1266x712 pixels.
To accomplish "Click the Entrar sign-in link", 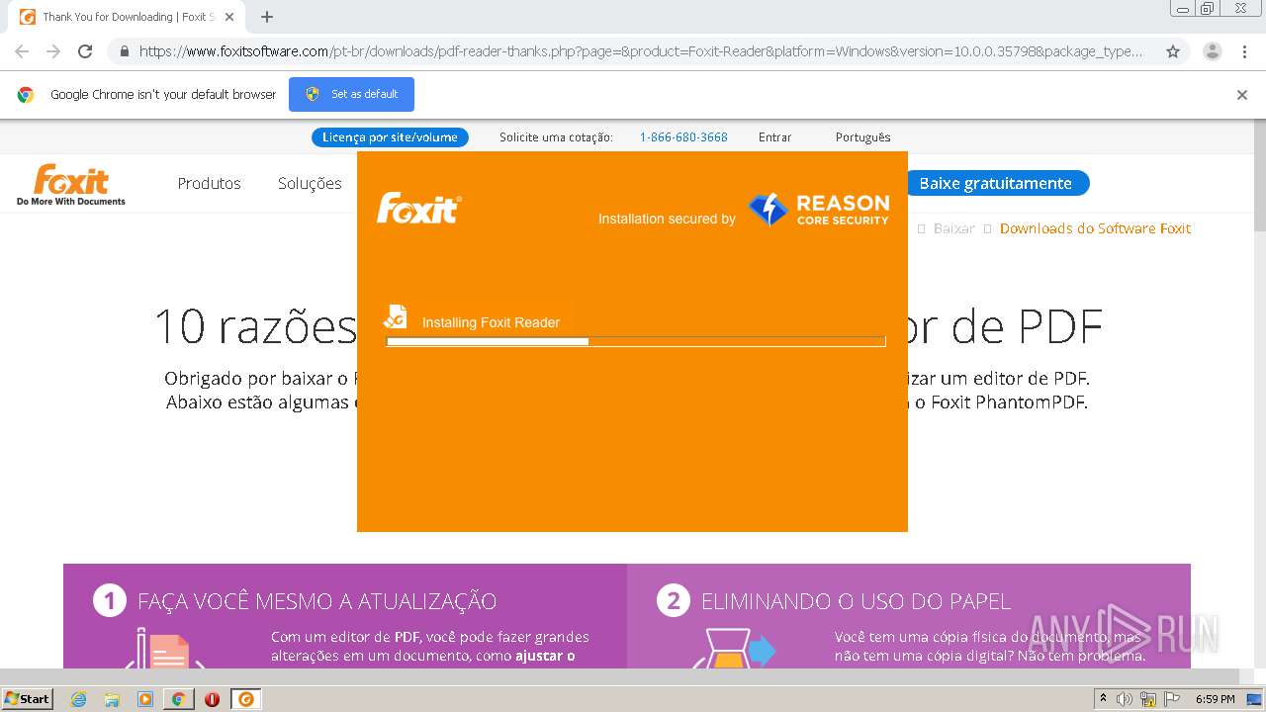I will click(774, 137).
